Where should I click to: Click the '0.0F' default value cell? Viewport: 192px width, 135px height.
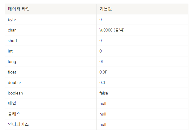coord(142,72)
